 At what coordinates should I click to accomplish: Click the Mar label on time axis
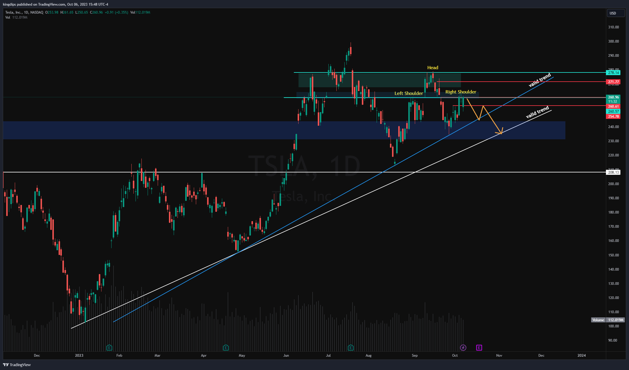tap(157, 356)
